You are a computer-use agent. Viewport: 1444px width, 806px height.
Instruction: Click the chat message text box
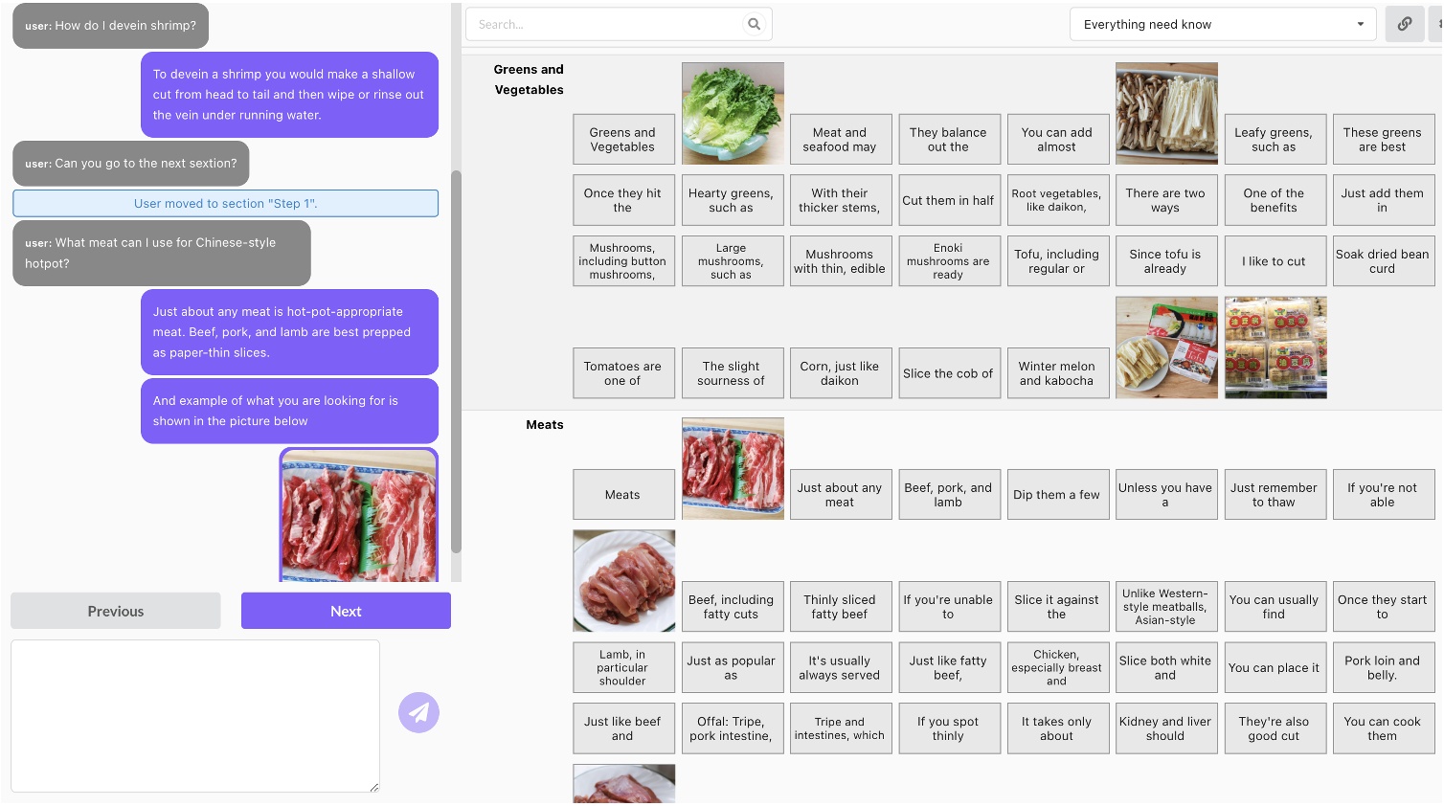point(194,715)
